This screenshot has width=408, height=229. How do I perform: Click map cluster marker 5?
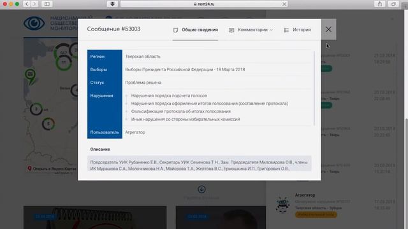48,124
